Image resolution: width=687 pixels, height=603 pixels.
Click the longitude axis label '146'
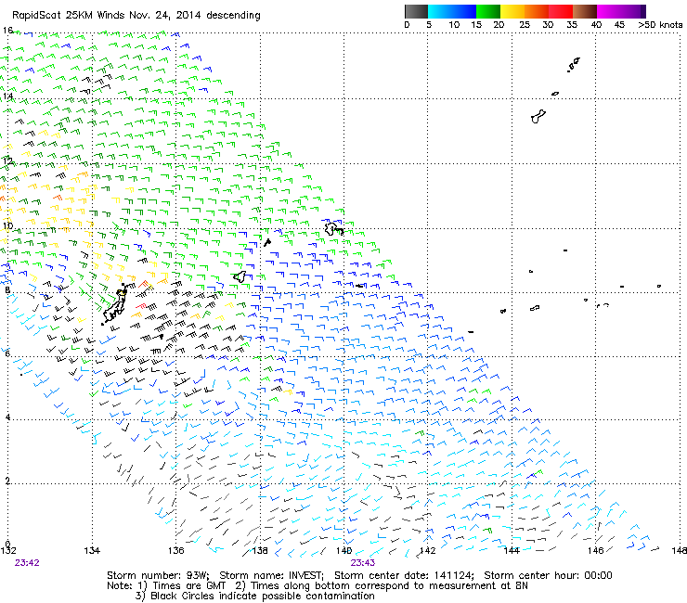click(x=596, y=550)
